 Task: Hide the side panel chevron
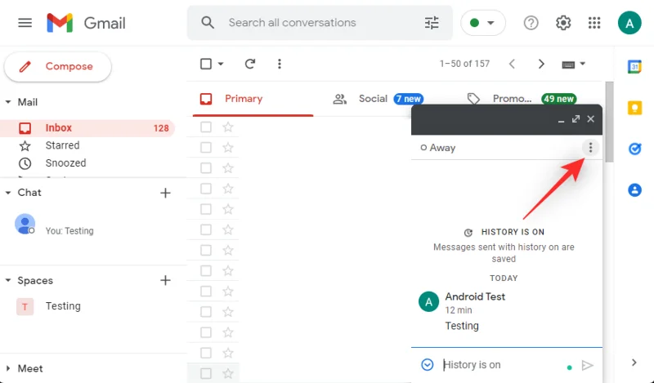[634, 363]
